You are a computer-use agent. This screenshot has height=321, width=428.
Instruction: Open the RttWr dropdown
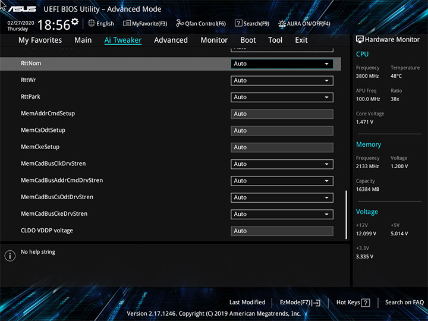(282, 80)
